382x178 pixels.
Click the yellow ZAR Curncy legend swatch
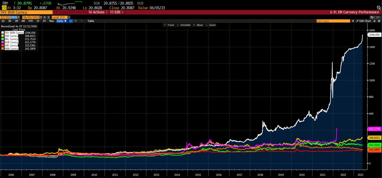[3, 36]
